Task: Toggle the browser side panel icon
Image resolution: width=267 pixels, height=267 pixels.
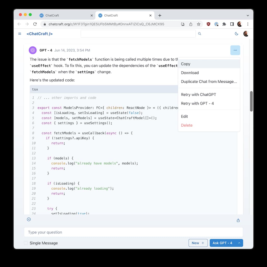Action: pyautogui.click(x=232, y=24)
